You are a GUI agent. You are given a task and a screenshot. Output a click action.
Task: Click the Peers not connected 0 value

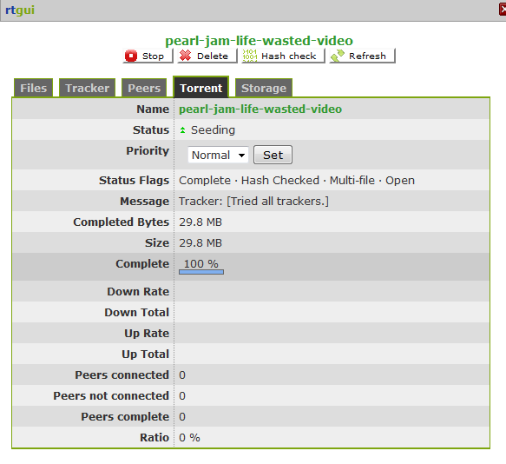coord(182,396)
